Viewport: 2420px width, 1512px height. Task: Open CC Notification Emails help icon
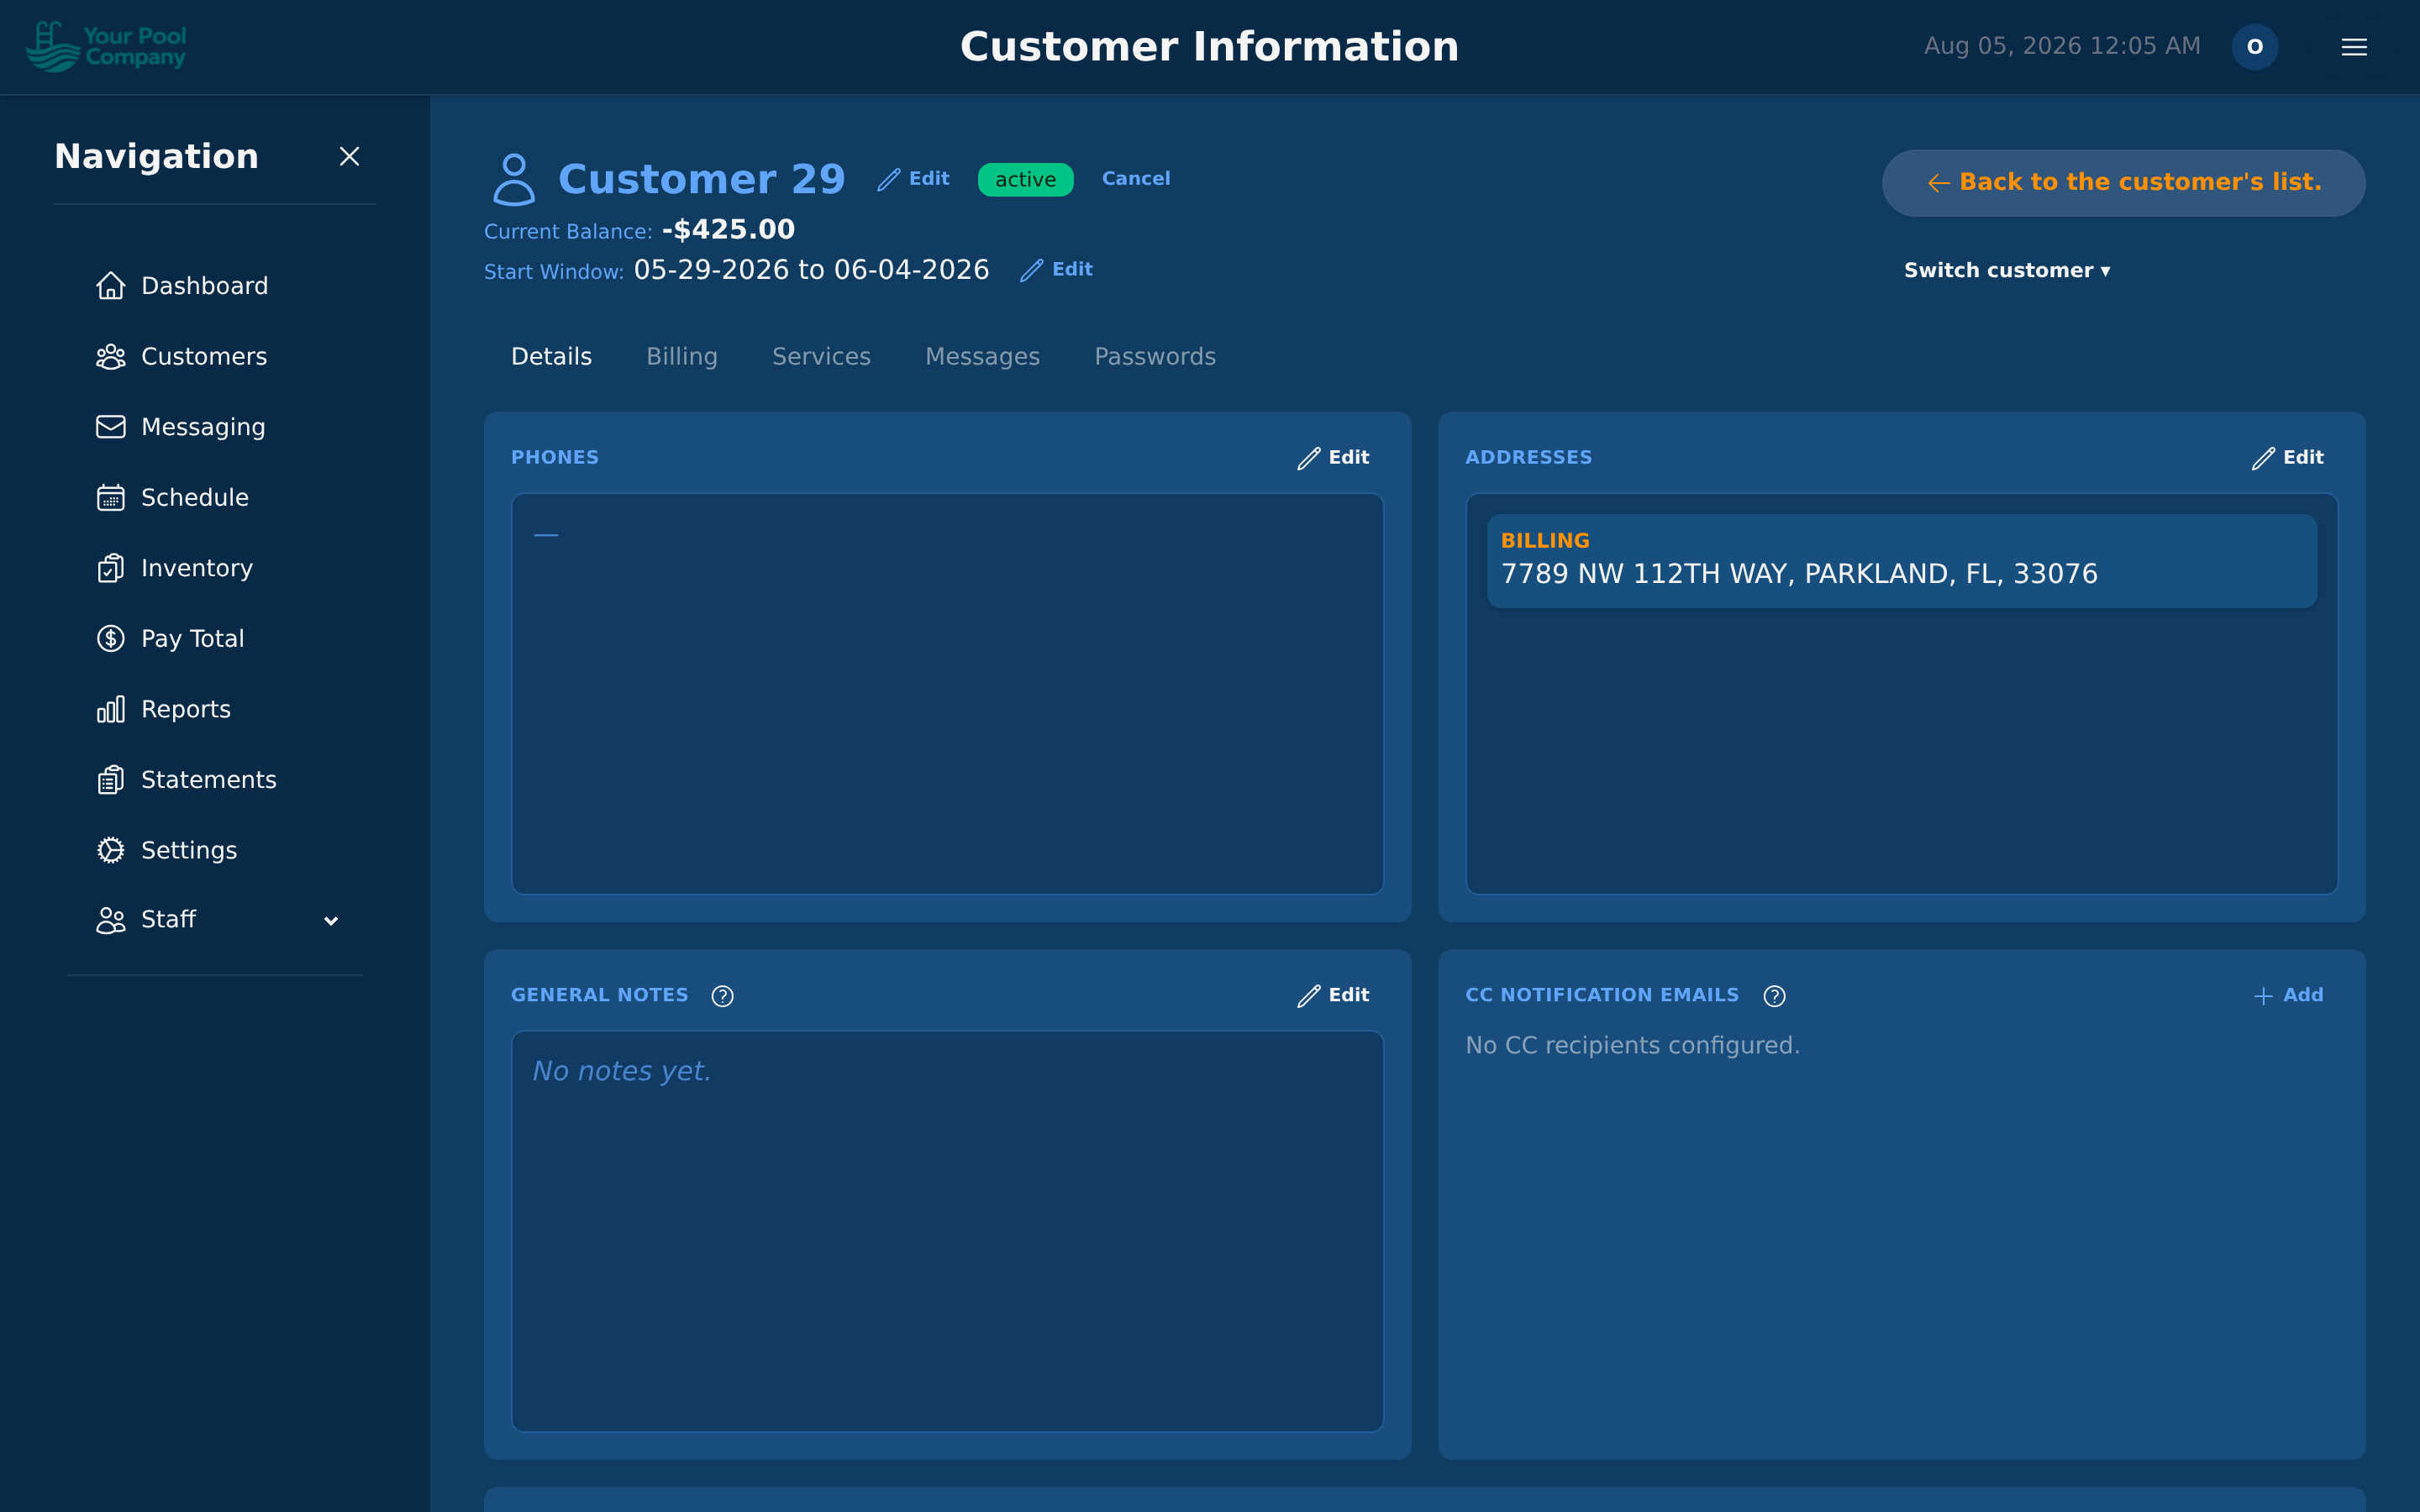tap(1774, 996)
